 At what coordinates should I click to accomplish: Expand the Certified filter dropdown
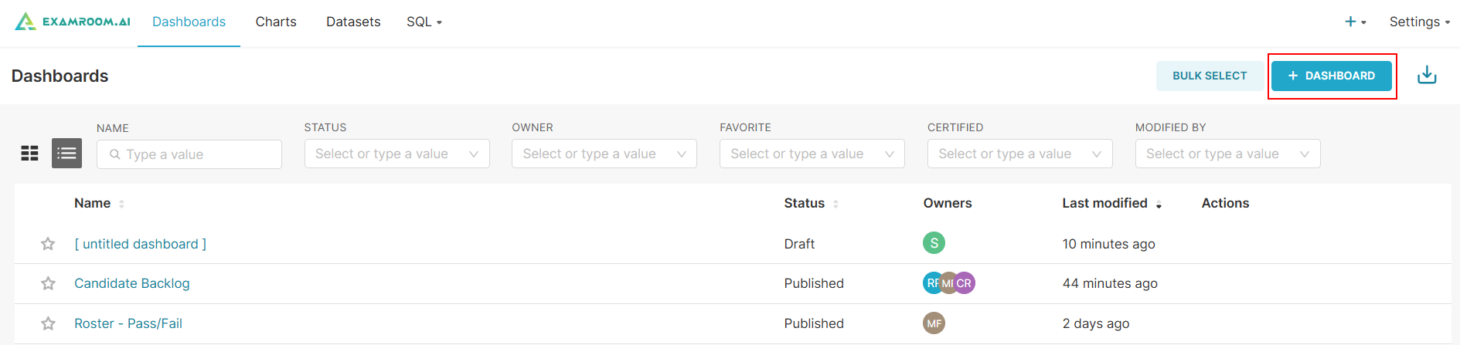[x=1019, y=154]
